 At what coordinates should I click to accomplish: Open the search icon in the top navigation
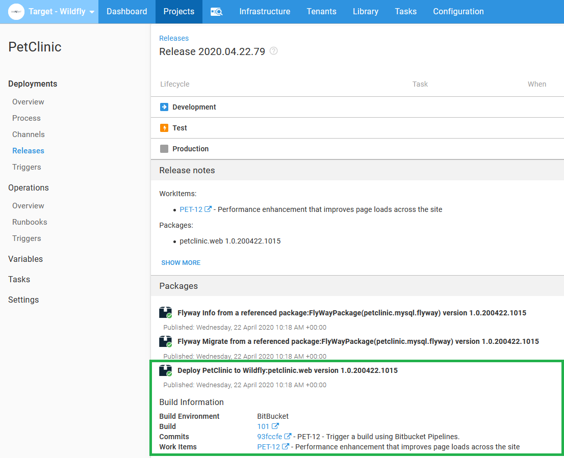[x=216, y=11]
